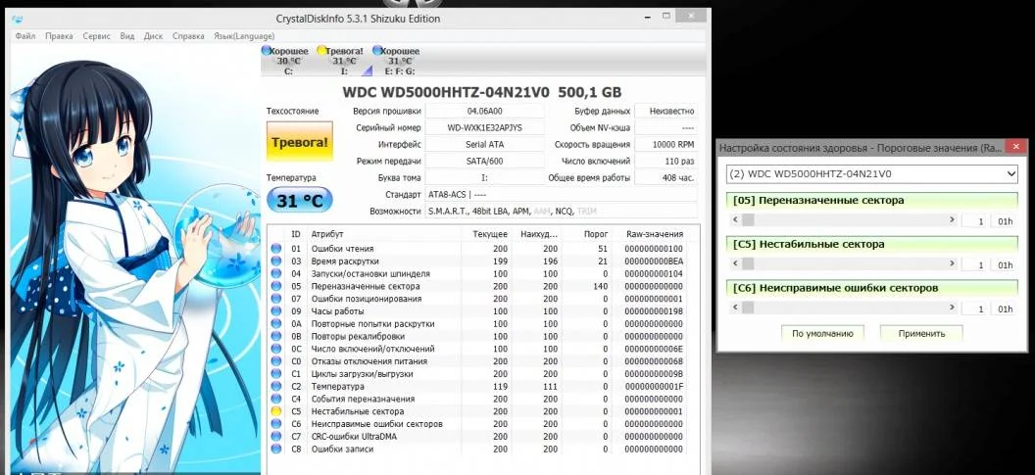Click the 31 °C temperature indicator
1035x475 pixels.
coord(300,201)
